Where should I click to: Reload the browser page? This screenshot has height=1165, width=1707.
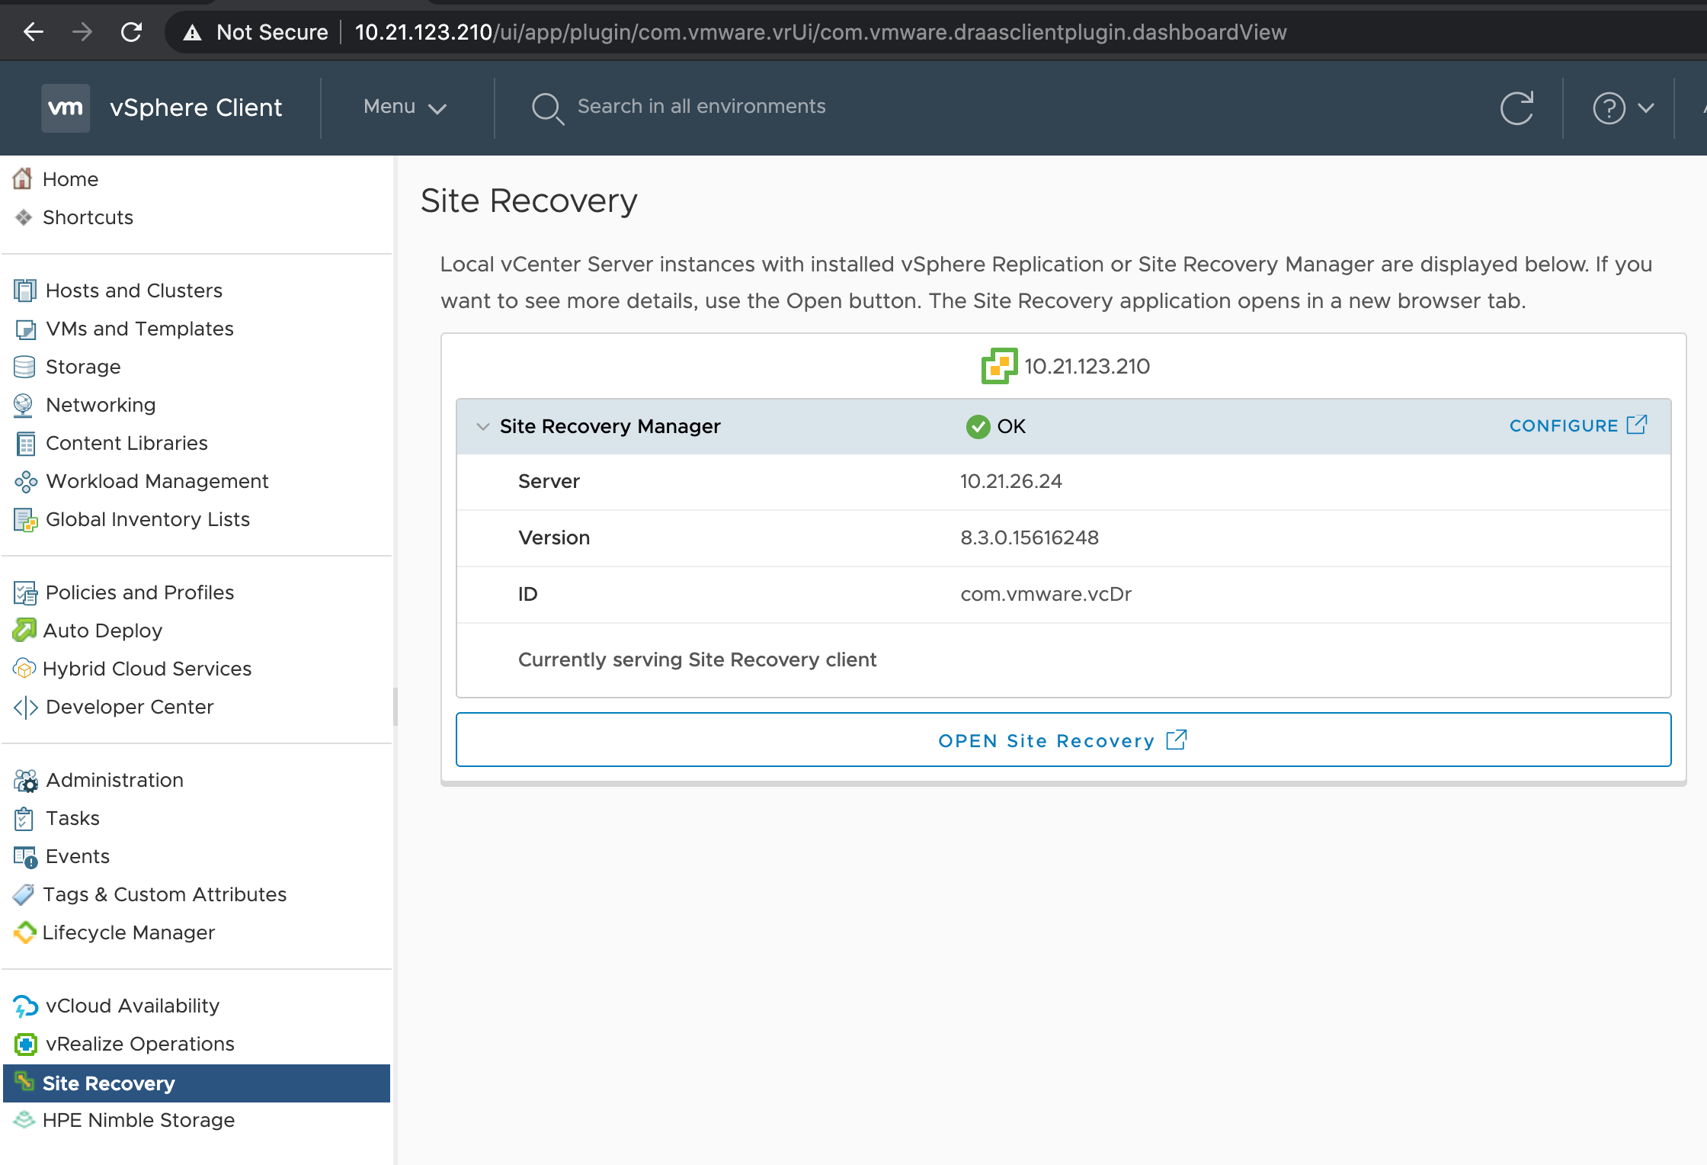[131, 32]
